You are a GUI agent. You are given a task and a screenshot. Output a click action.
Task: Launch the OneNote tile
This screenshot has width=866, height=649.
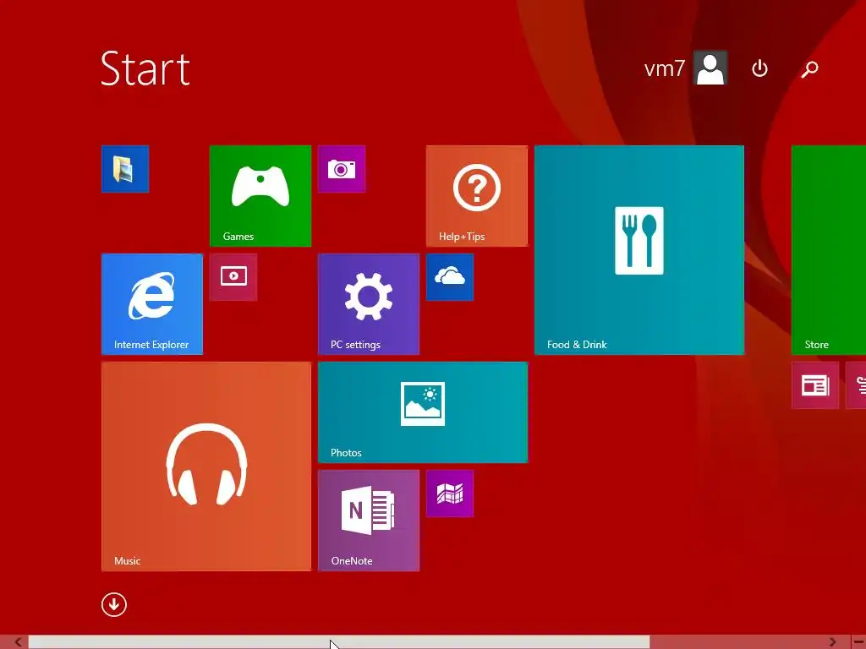pyautogui.click(x=369, y=521)
